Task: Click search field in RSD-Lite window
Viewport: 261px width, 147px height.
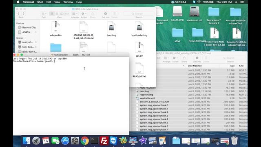Action: coord(139,13)
